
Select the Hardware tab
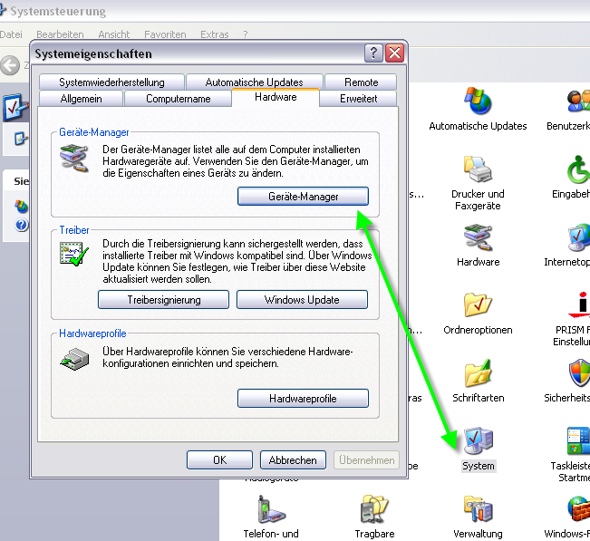coord(276,97)
